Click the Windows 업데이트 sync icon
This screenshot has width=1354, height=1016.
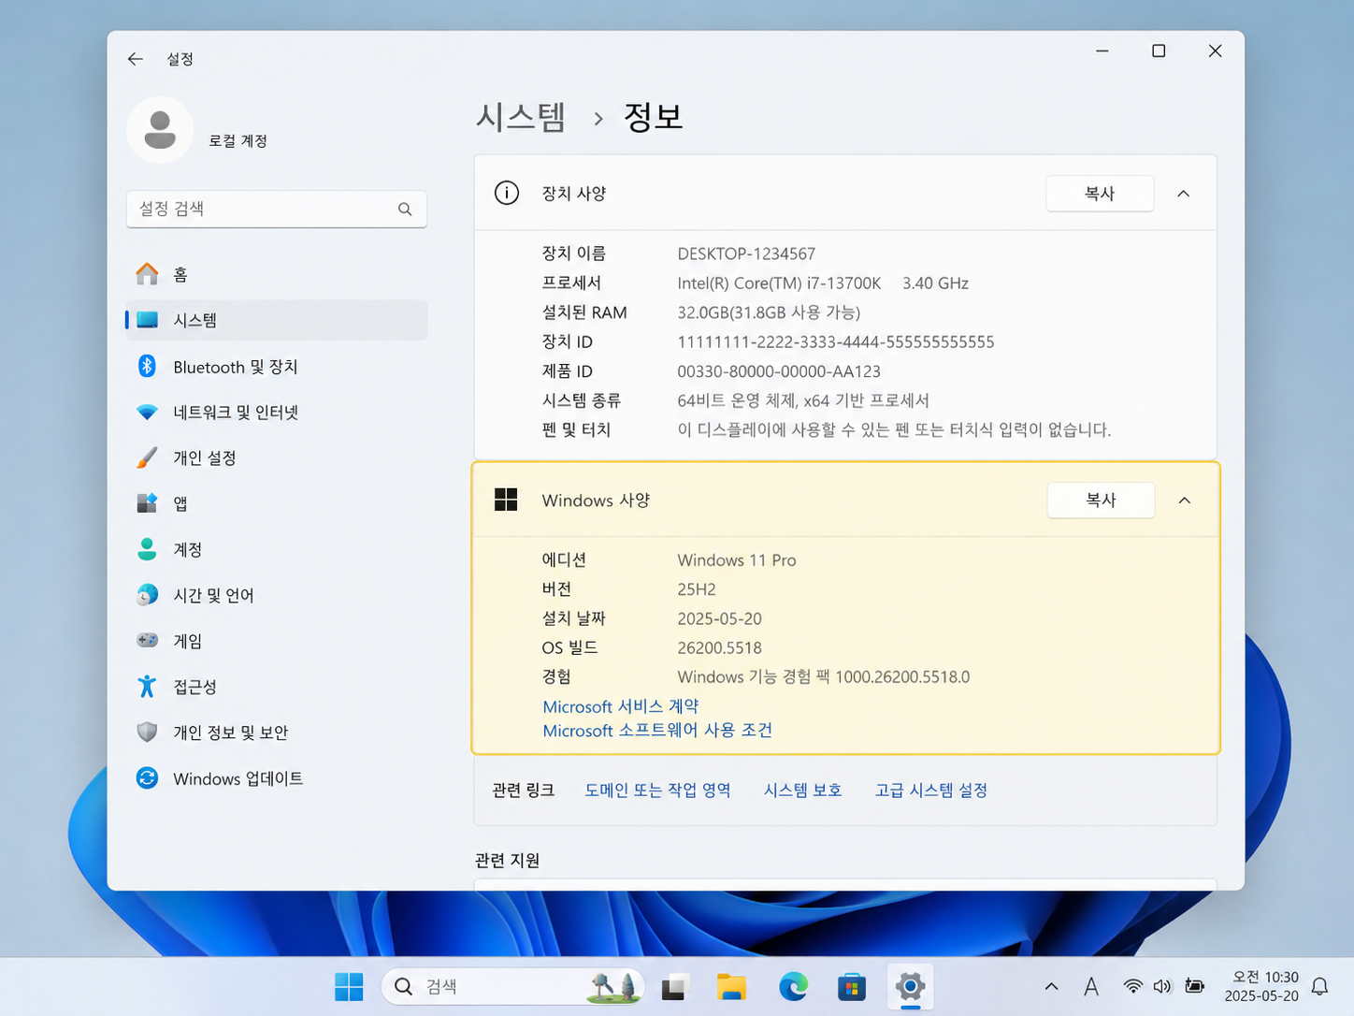point(147,778)
